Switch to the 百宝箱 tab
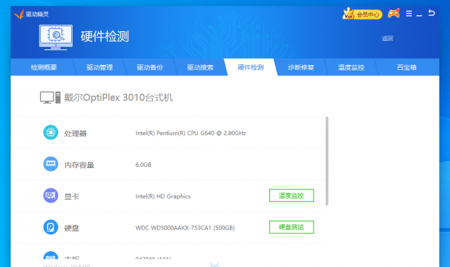This screenshot has height=267, width=450. click(x=406, y=67)
